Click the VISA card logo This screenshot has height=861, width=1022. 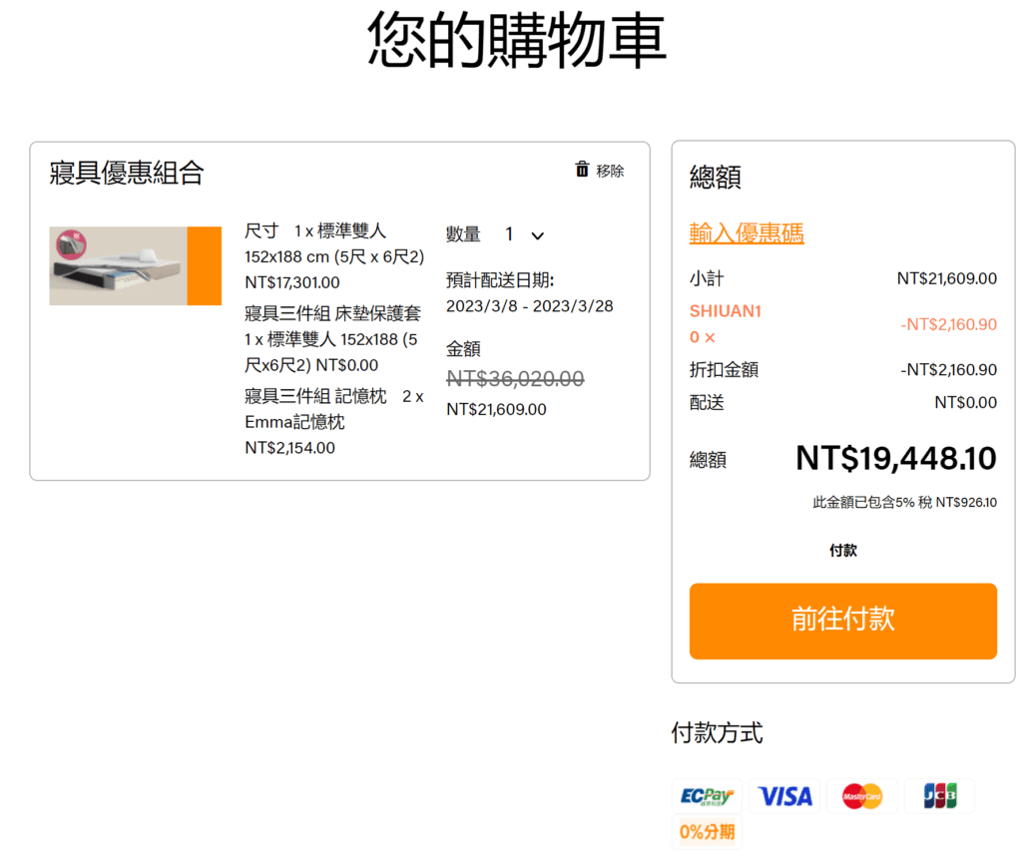[784, 796]
